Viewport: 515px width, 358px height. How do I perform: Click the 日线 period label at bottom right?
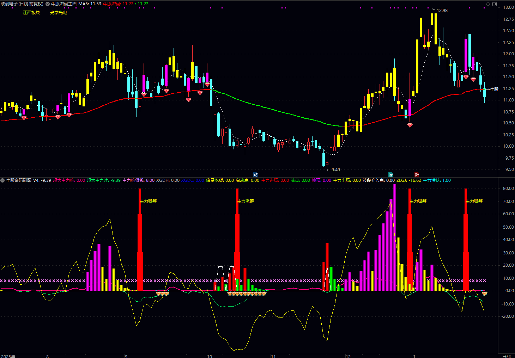(507, 356)
